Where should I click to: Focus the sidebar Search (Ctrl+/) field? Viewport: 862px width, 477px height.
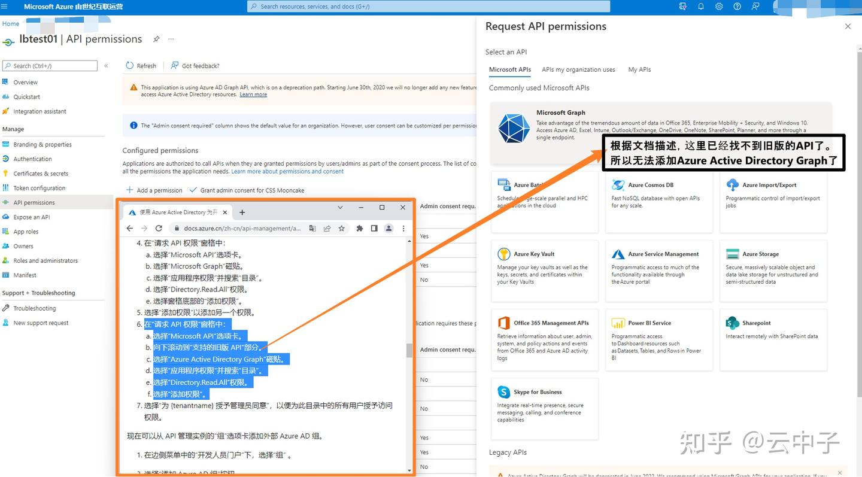(x=50, y=66)
